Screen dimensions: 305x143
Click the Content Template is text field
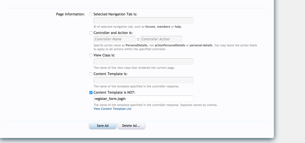click(x=143, y=80)
